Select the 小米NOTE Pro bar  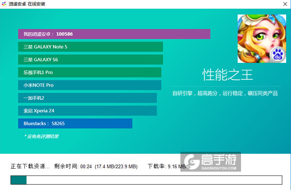click(90, 85)
